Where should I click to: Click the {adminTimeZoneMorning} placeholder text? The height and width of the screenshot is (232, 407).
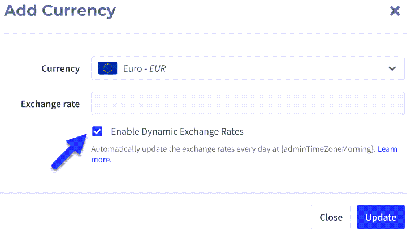point(327,149)
